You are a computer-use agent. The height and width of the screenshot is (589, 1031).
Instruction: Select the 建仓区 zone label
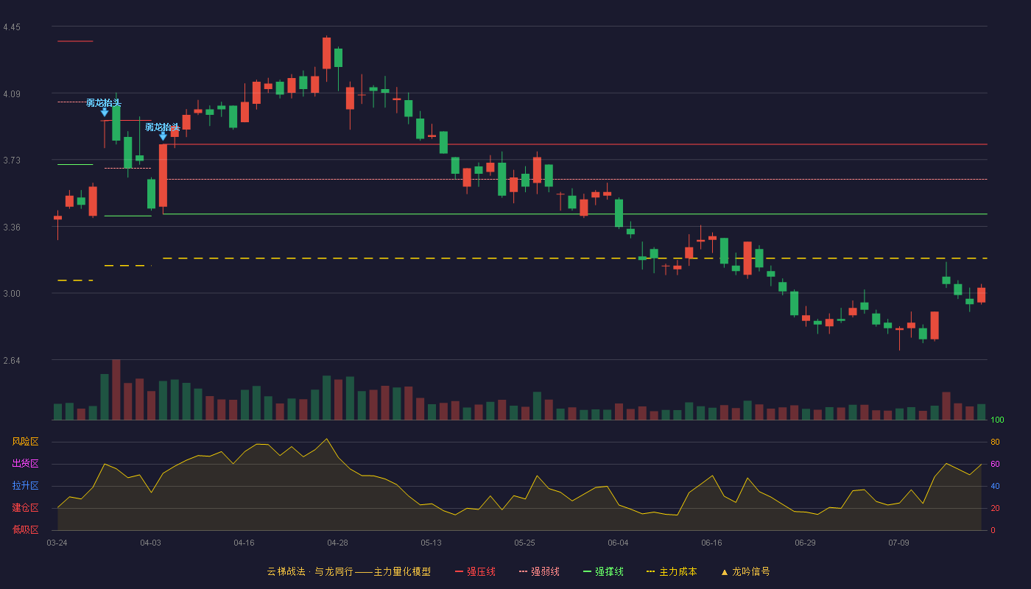pyautogui.click(x=25, y=508)
